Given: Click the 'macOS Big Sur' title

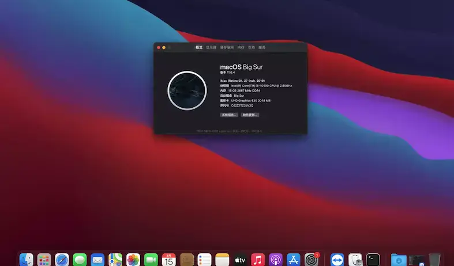Looking at the screenshot, I should click(241, 67).
